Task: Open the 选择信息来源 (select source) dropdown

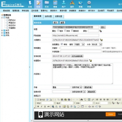Action: pyautogui.click(x=79, y=92)
